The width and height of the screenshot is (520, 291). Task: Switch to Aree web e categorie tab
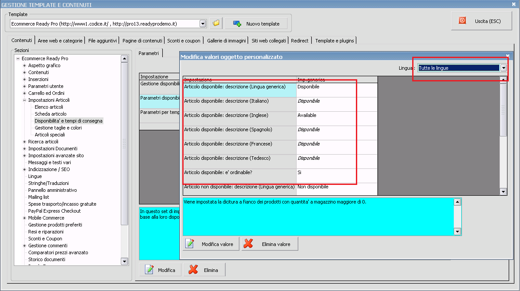coord(60,41)
